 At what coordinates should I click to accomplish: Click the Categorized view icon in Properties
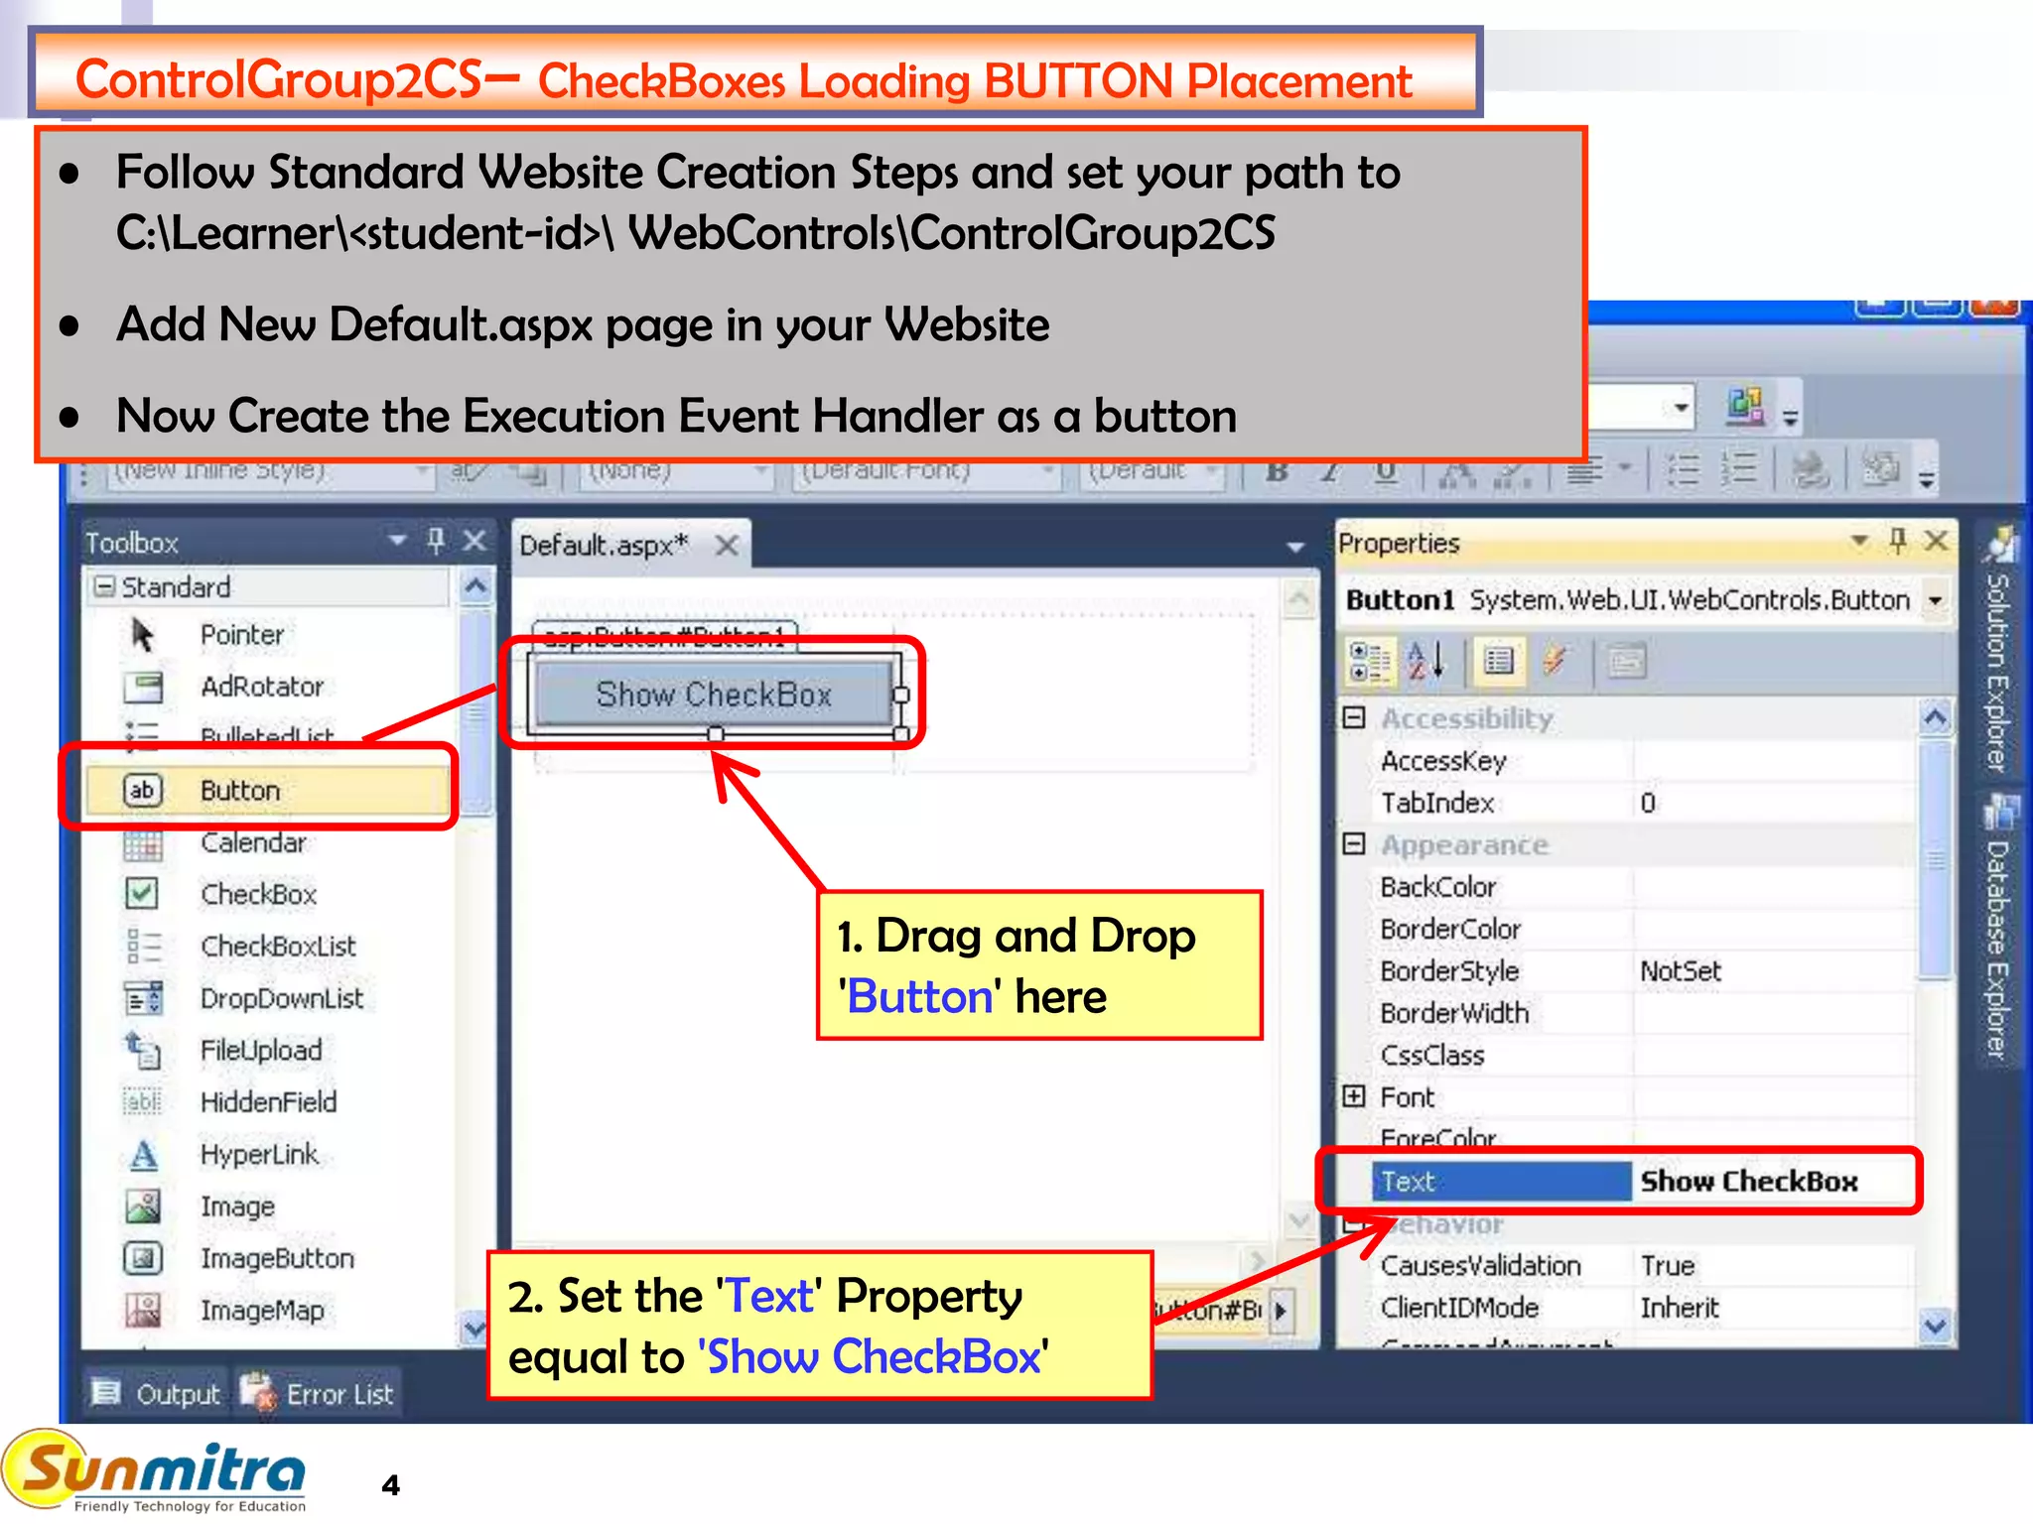(x=1369, y=661)
